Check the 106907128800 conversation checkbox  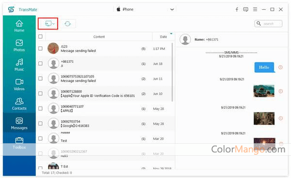[40, 93]
